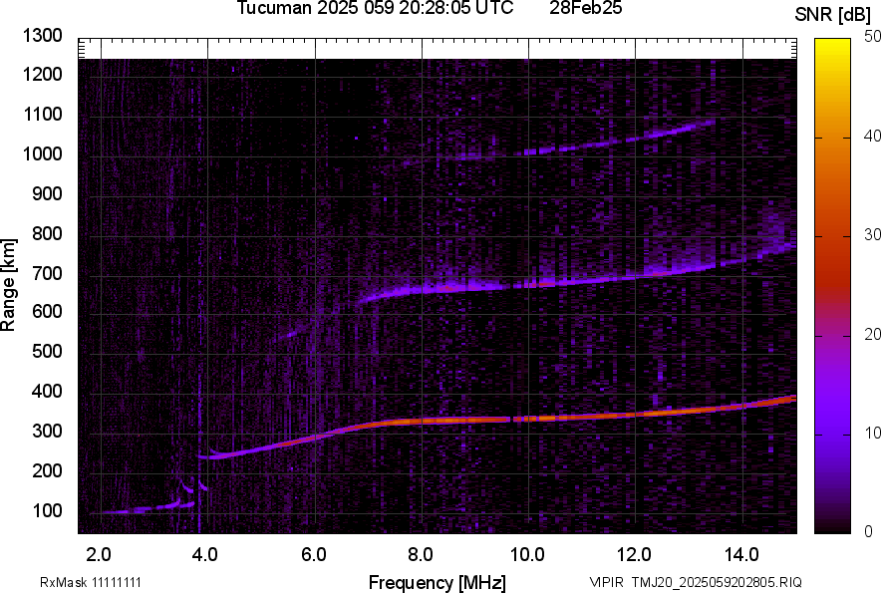Click the strong F-layer echo trace near 8 MHz
Image resolution: width=881 pixels, height=593 pixels.
click(422, 421)
